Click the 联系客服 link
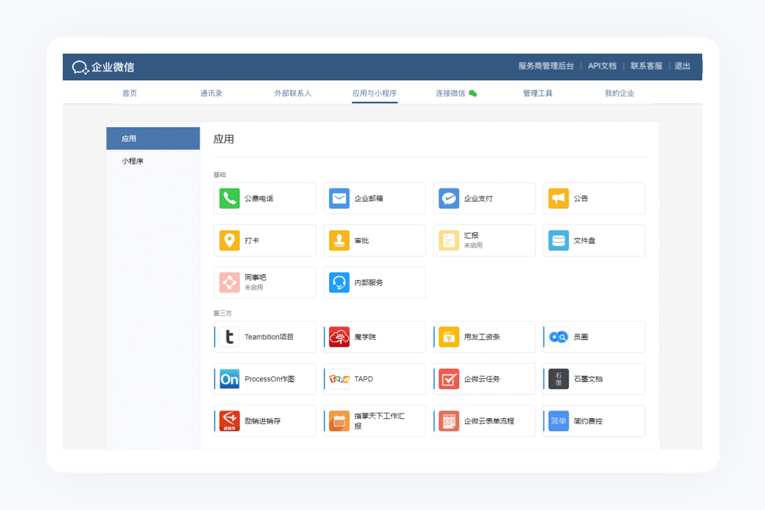The width and height of the screenshot is (765, 510). [x=646, y=66]
